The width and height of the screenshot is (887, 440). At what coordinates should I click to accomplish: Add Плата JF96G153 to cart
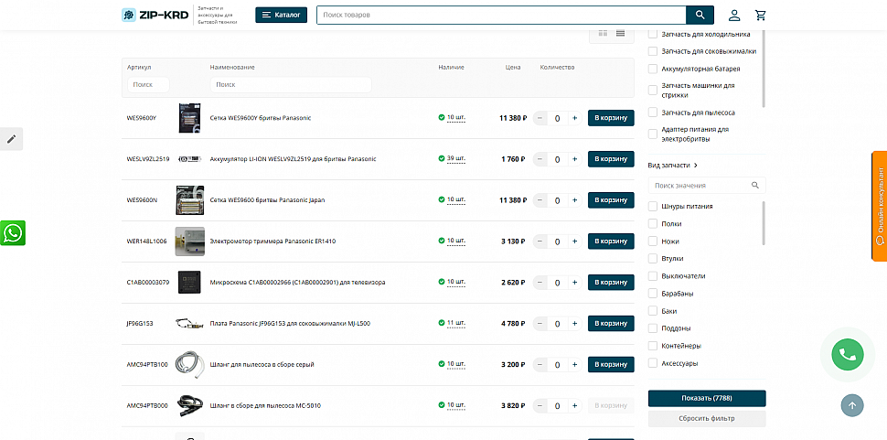(x=611, y=324)
